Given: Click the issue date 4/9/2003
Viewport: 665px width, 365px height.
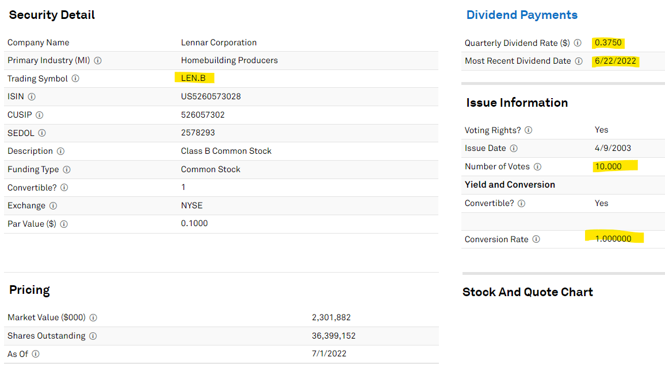Looking at the screenshot, I should click(613, 147).
